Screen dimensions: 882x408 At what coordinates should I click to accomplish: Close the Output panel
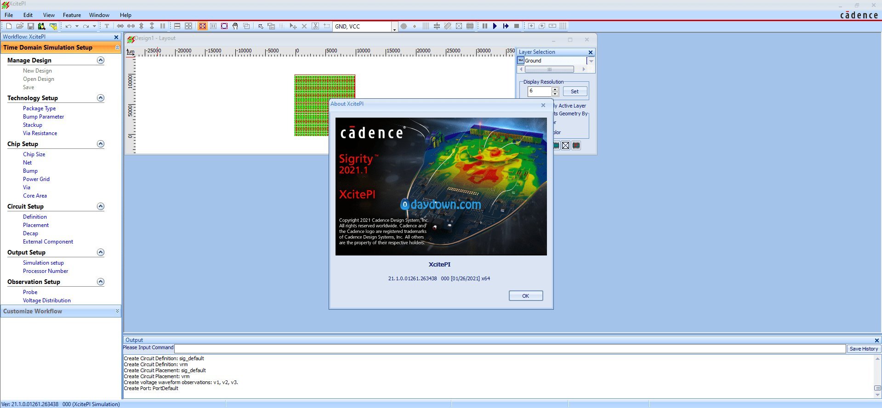tap(876, 340)
